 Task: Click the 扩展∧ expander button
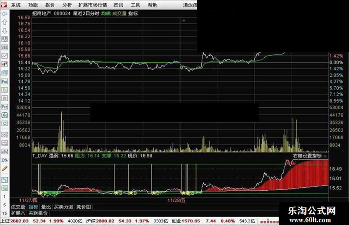(18, 213)
